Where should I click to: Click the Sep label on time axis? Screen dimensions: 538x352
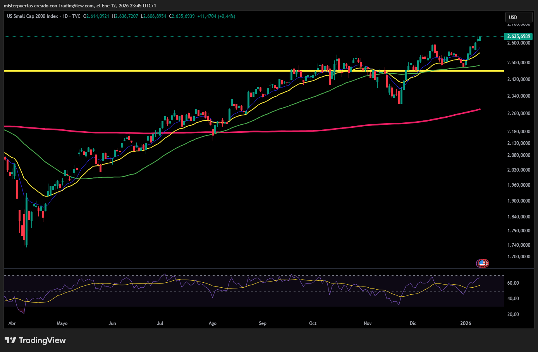(x=263, y=323)
